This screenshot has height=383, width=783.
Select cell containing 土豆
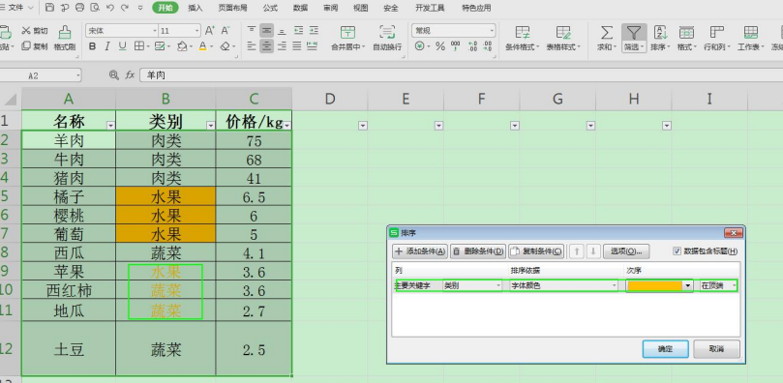point(69,348)
